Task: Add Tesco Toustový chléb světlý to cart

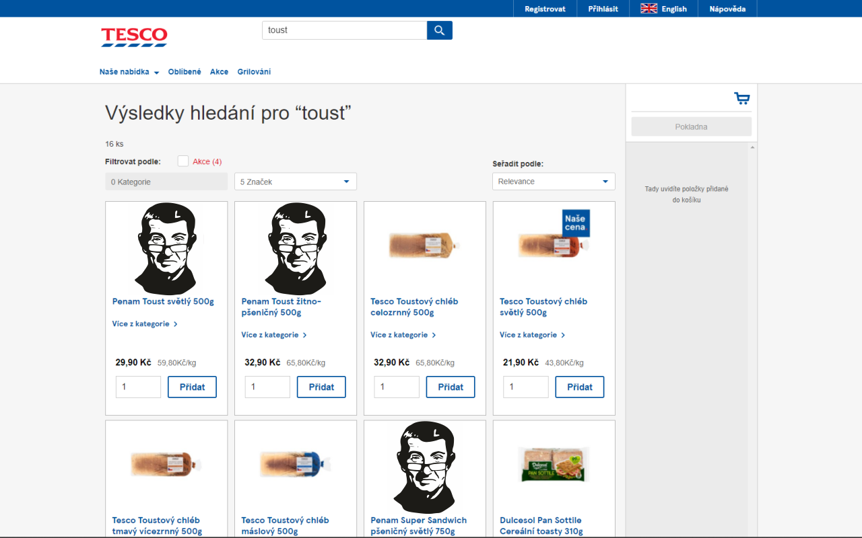Action: point(580,387)
